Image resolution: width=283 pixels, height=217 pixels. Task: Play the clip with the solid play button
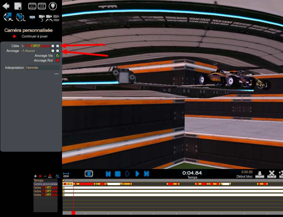137,174
